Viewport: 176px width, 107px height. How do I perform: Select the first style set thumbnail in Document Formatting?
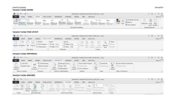[22, 22]
